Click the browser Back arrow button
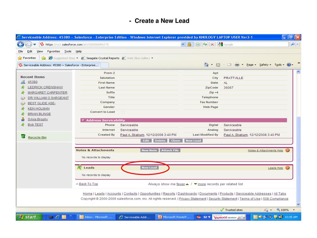The width and height of the screenshot is (317, 238). tap(21, 44)
